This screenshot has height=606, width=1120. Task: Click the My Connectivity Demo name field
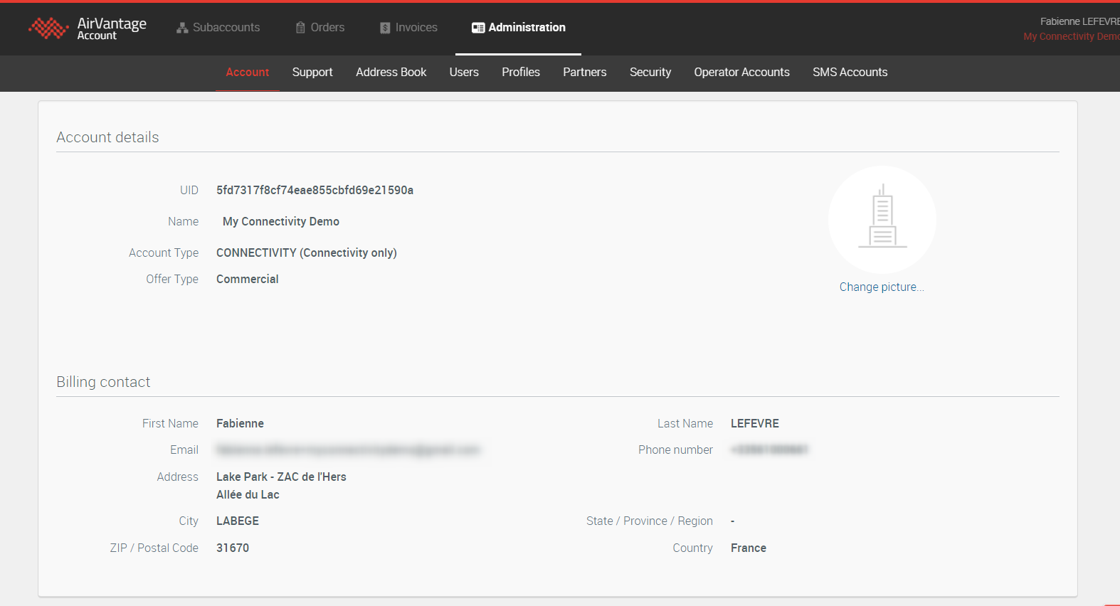281,222
